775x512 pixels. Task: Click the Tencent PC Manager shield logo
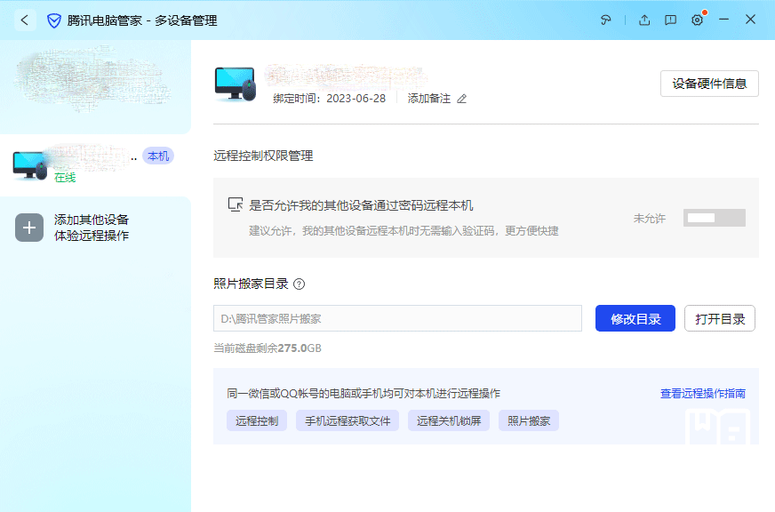click(53, 20)
